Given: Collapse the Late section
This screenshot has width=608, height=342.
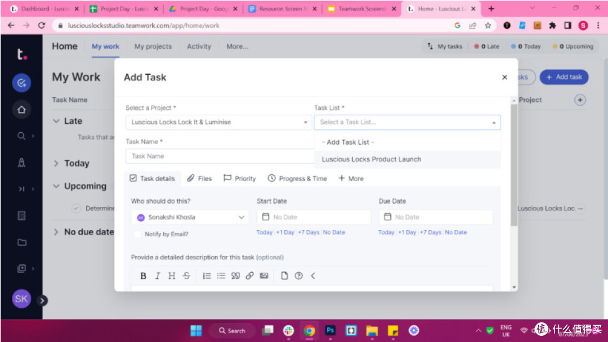Looking at the screenshot, I should (x=56, y=121).
